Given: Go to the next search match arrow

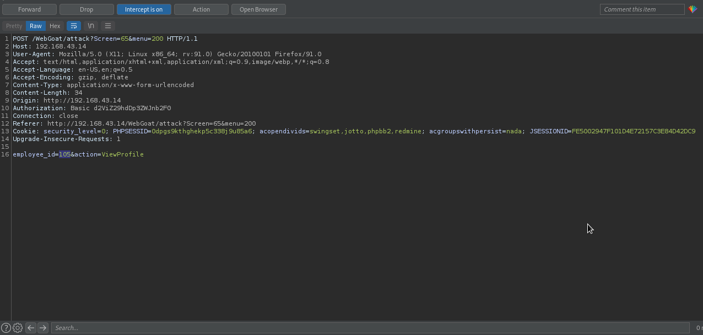Looking at the screenshot, I should pyautogui.click(x=43, y=328).
